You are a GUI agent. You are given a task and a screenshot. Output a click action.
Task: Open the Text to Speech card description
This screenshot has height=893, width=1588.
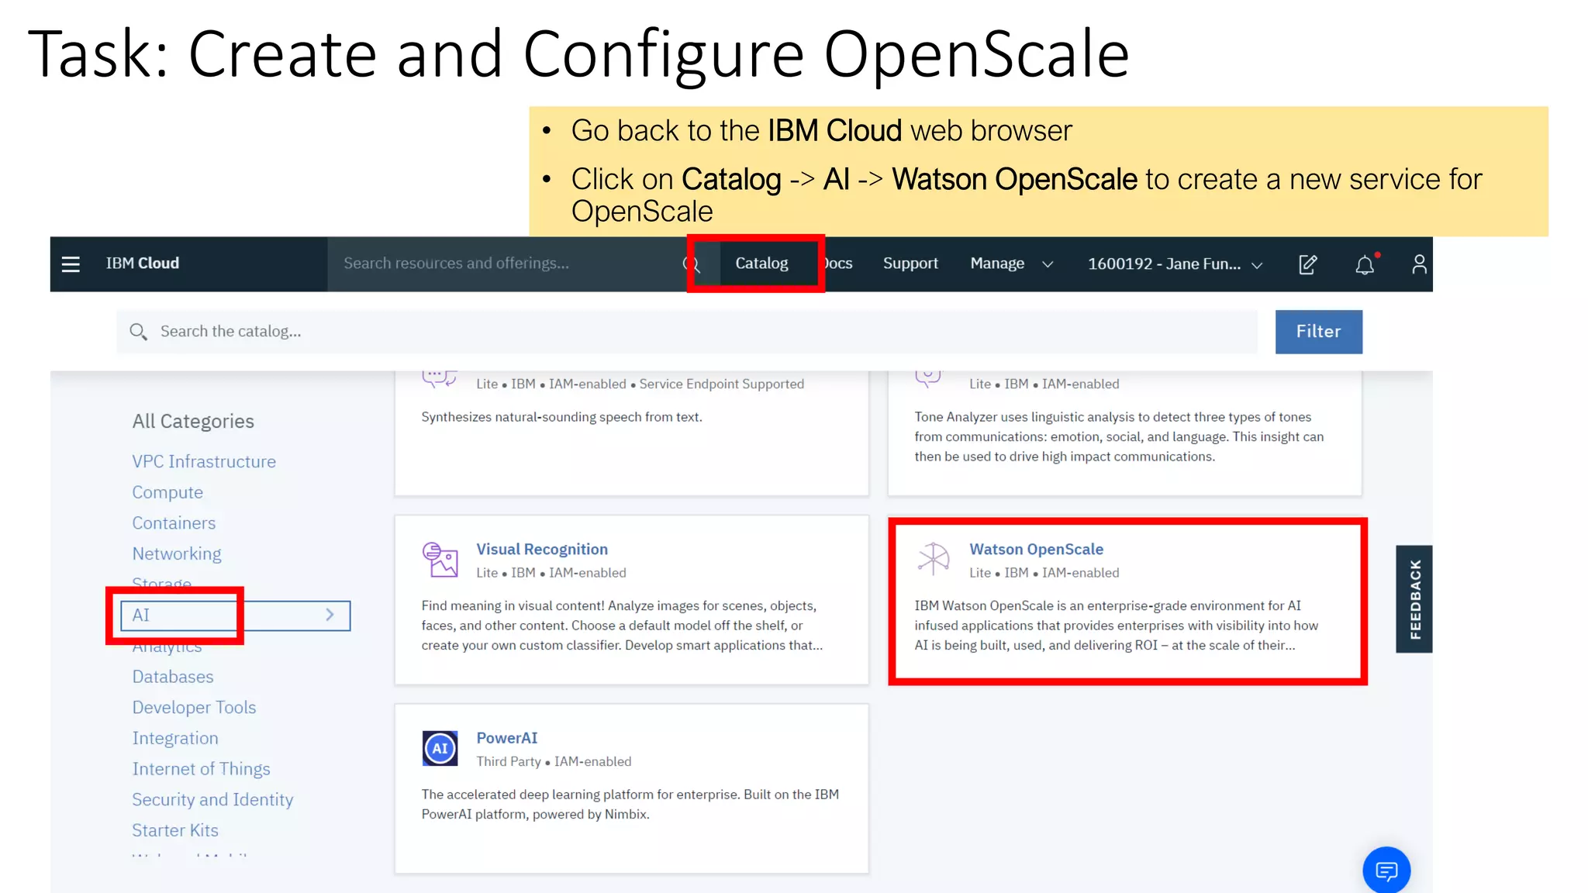click(x=562, y=417)
